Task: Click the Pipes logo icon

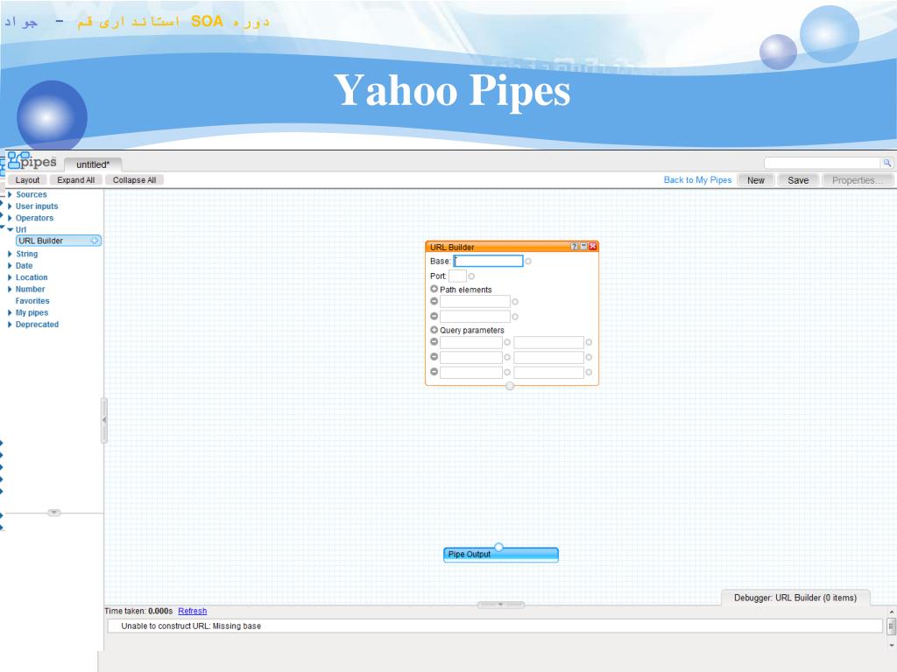Action: click(x=32, y=161)
